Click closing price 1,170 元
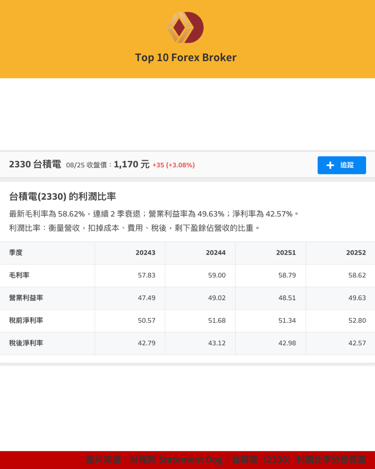Screen dimensions: 375x469 pos(132,164)
